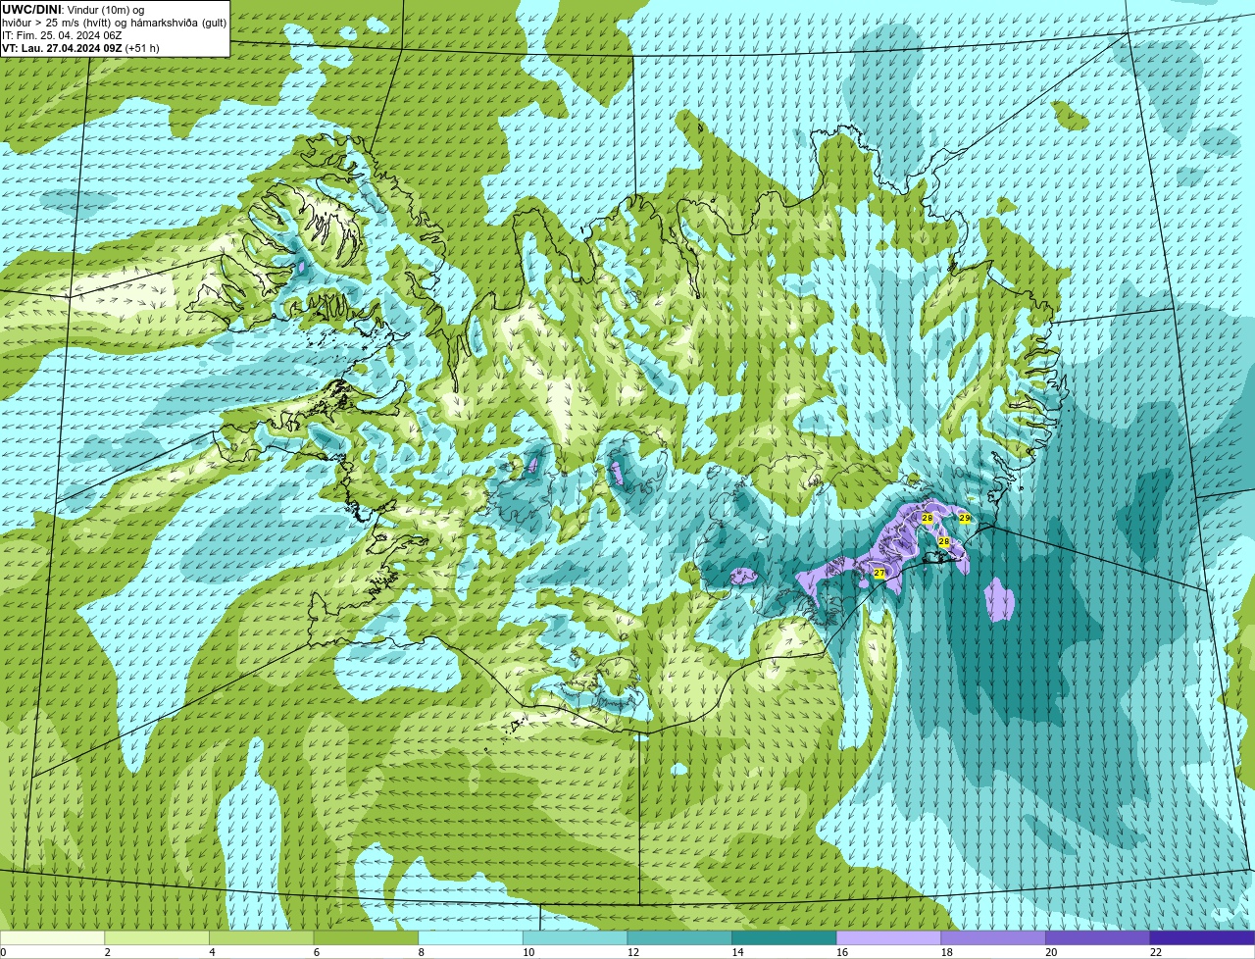
Task: Click the scale tick number 12
Action: (x=633, y=952)
